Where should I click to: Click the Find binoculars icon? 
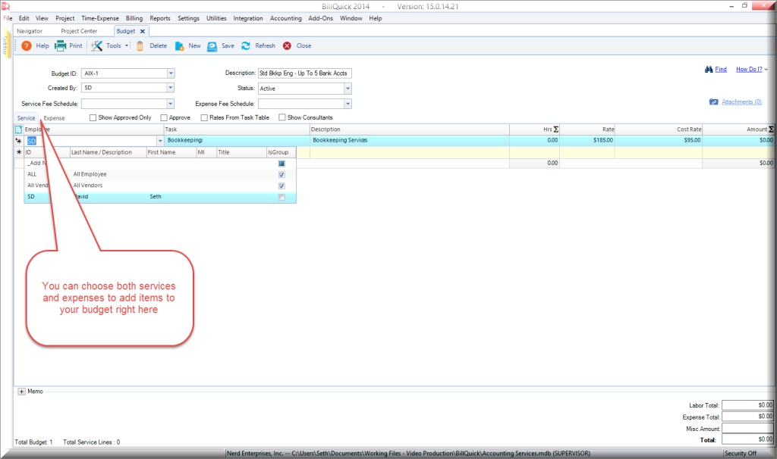point(709,69)
